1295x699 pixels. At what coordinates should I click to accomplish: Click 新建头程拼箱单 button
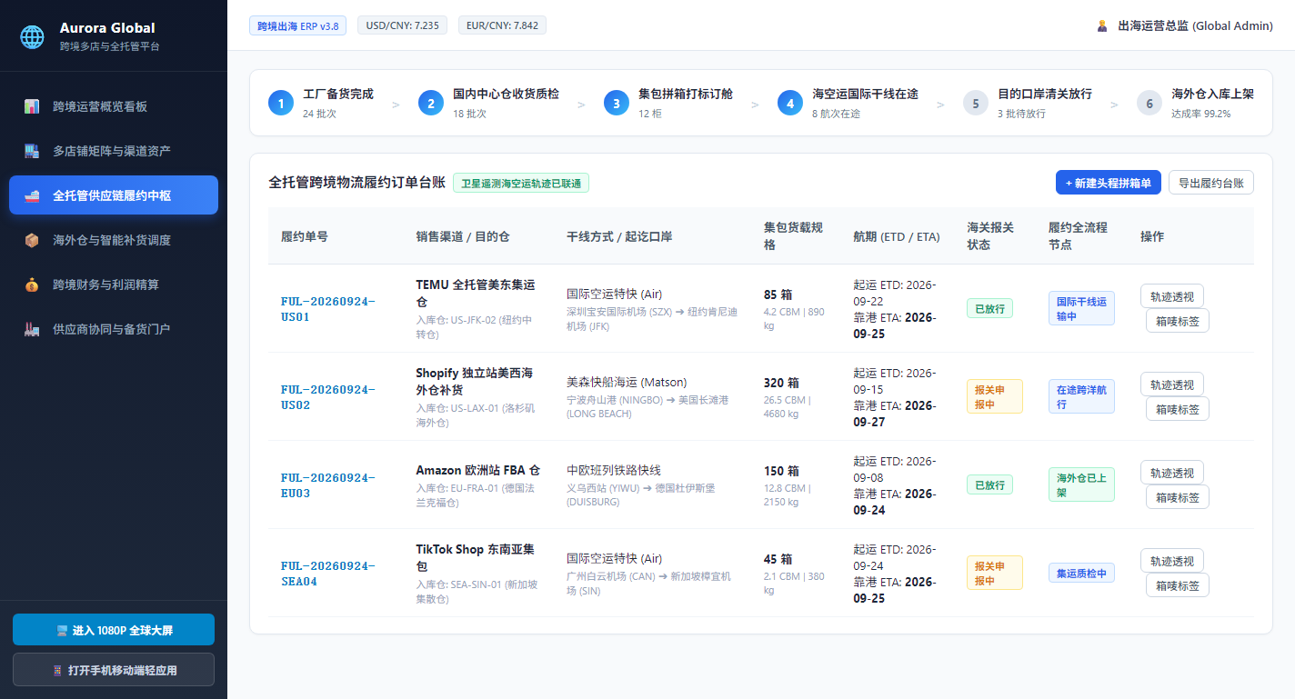[1108, 183]
